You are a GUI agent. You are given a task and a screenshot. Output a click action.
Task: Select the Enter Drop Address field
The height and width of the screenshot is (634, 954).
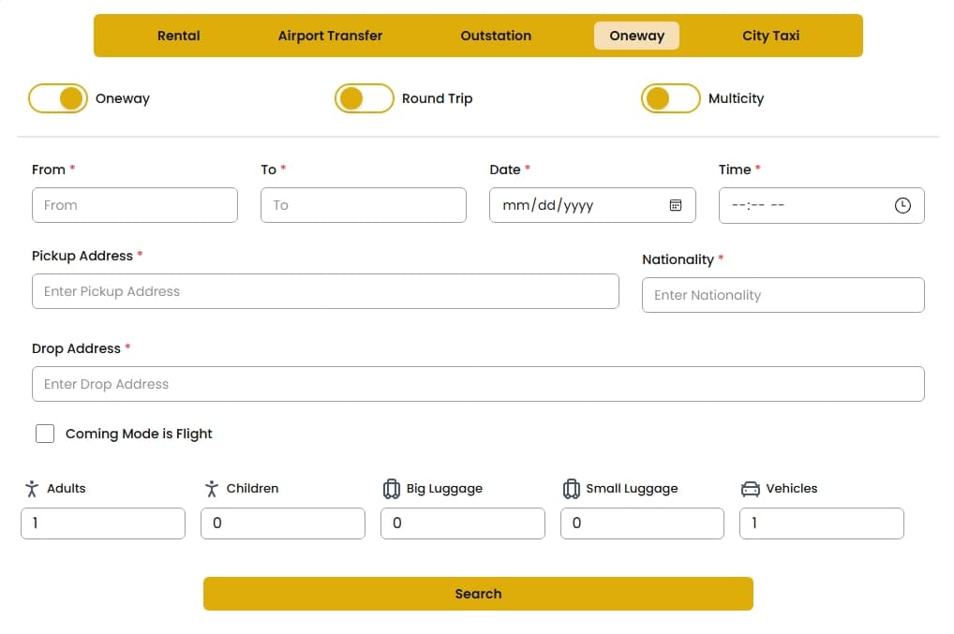point(478,384)
